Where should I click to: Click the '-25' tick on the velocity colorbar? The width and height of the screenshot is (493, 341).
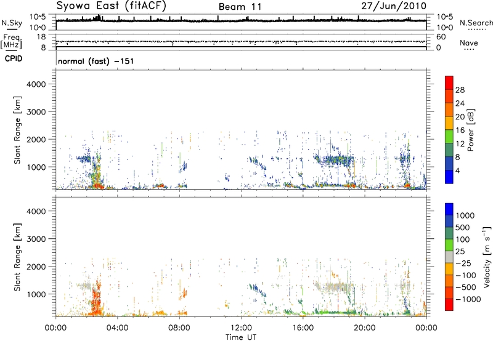pos(463,263)
